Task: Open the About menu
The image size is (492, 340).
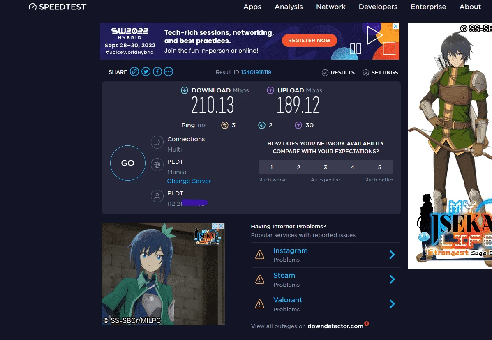Action: pos(470,7)
